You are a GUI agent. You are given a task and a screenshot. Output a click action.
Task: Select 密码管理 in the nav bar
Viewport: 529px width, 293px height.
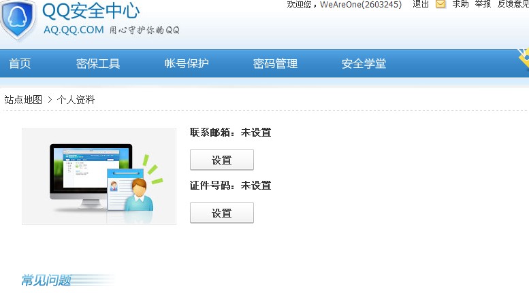point(275,63)
